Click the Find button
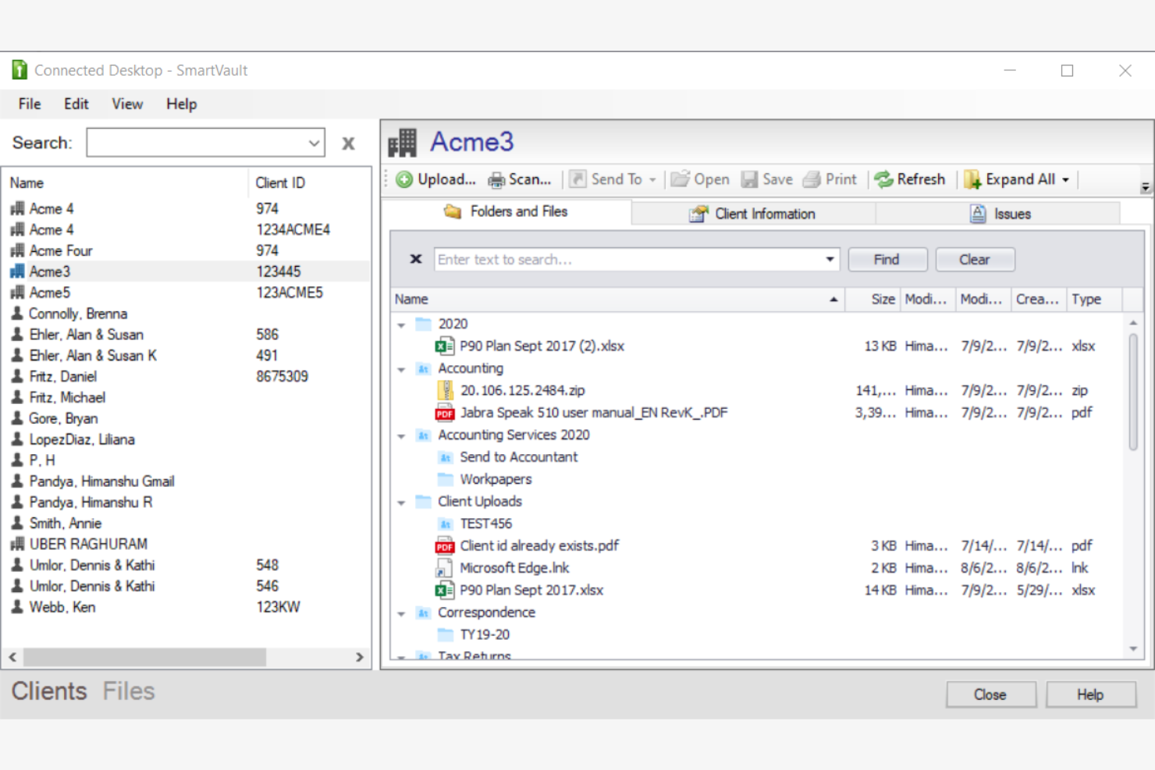This screenshot has width=1155, height=770. point(887,259)
